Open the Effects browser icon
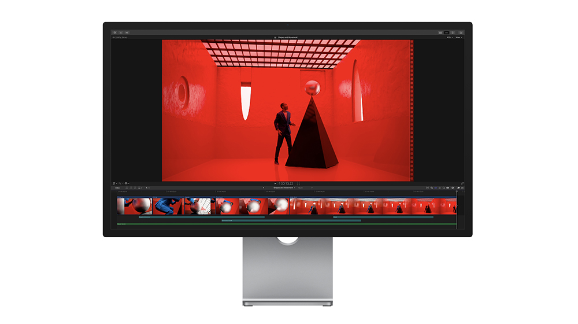 pyautogui.click(x=458, y=187)
